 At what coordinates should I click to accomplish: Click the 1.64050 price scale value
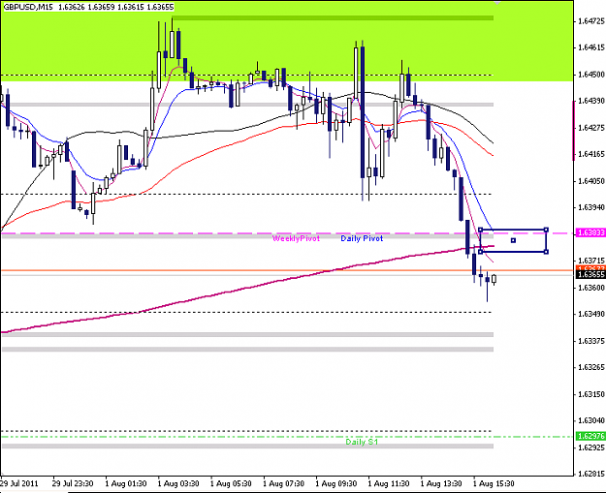[591, 181]
